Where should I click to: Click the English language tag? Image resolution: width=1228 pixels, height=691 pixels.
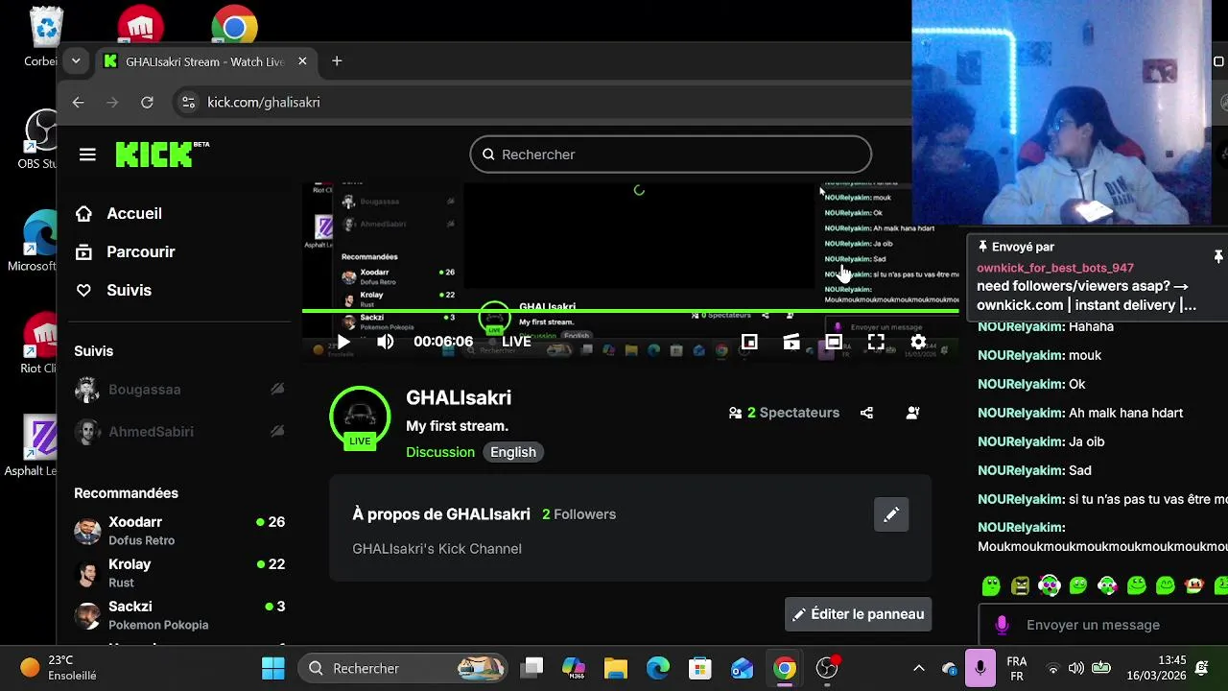pos(513,452)
